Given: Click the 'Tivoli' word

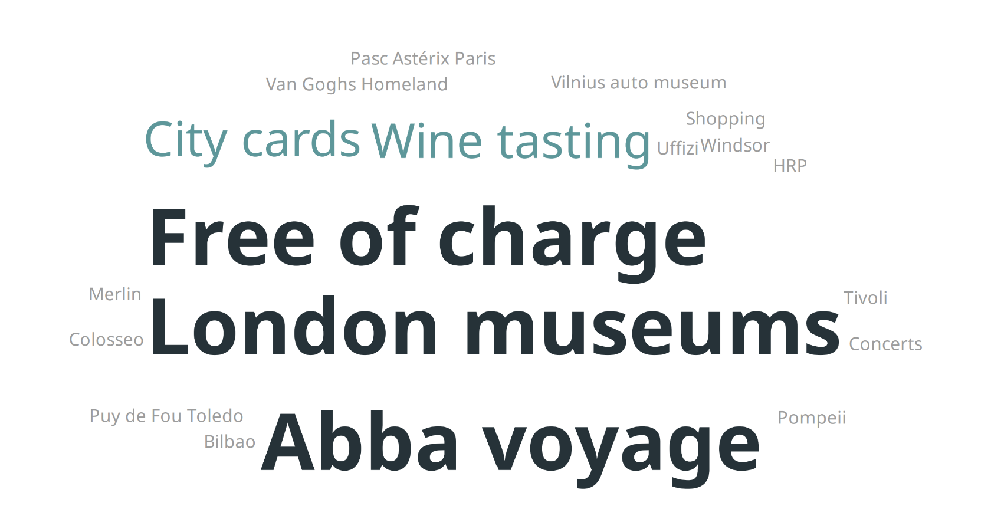Looking at the screenshot, I should pyautogui.click(x=865, y=298).
